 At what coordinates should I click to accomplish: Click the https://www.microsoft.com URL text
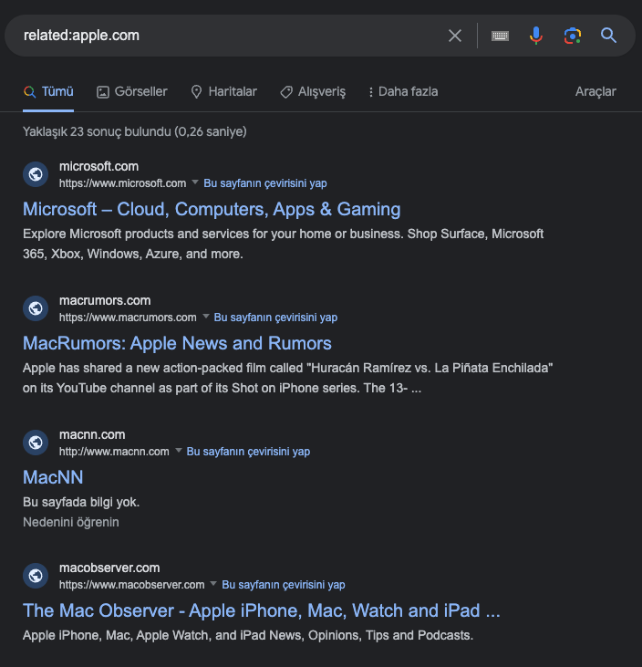(122, 183)
